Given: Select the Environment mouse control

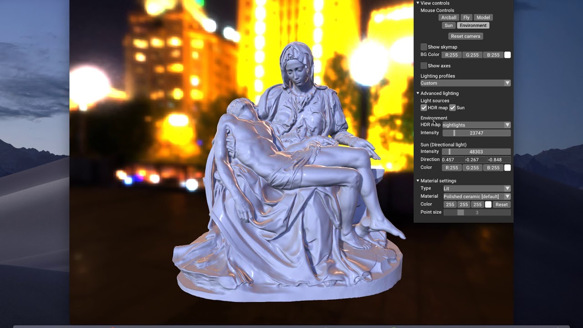Looking at the screenshot, I should pos(473,26).
